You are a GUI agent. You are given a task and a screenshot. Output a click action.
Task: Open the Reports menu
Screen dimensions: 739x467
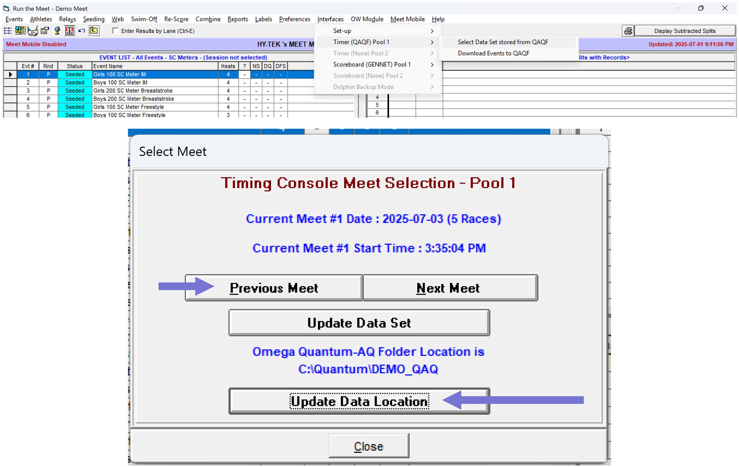tap(238, 19)
